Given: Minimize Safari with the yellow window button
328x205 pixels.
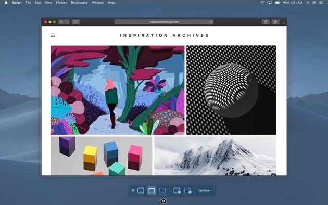Looking at the screenshot, I should (50, 22).
